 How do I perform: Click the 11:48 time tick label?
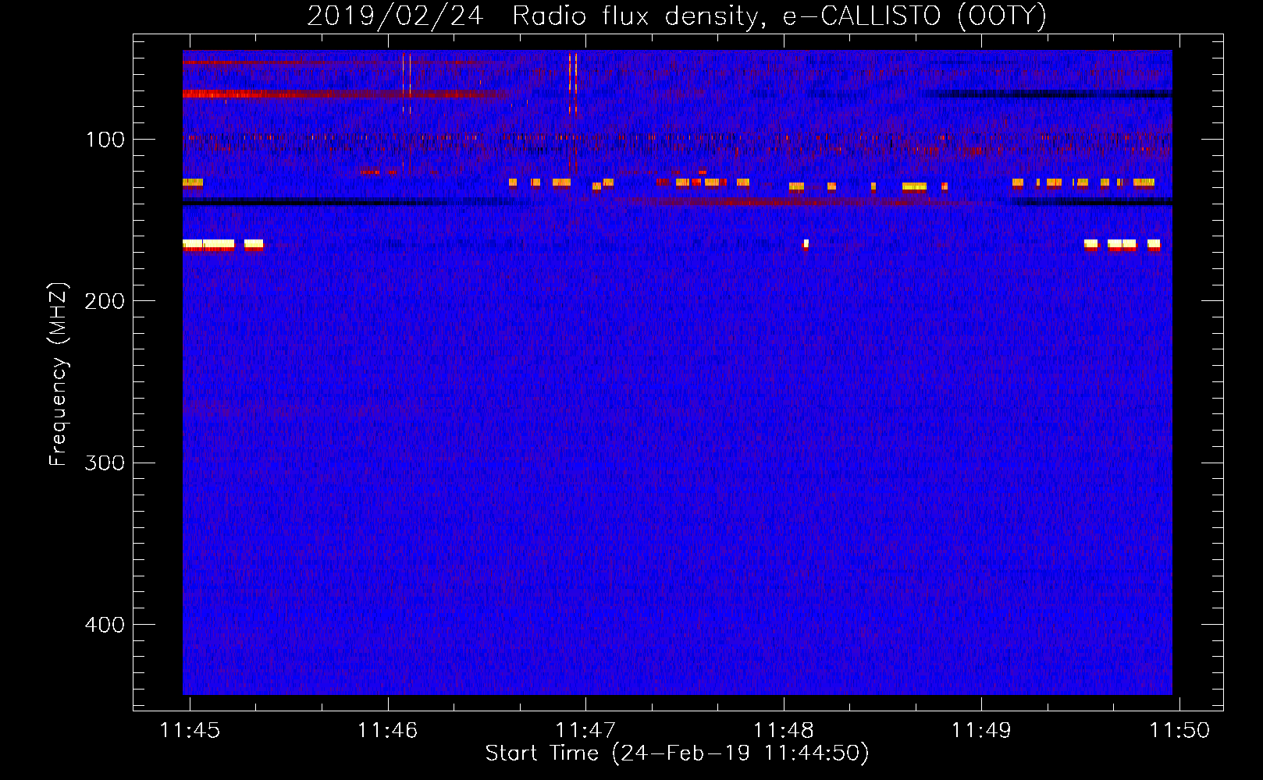[783, 730]
